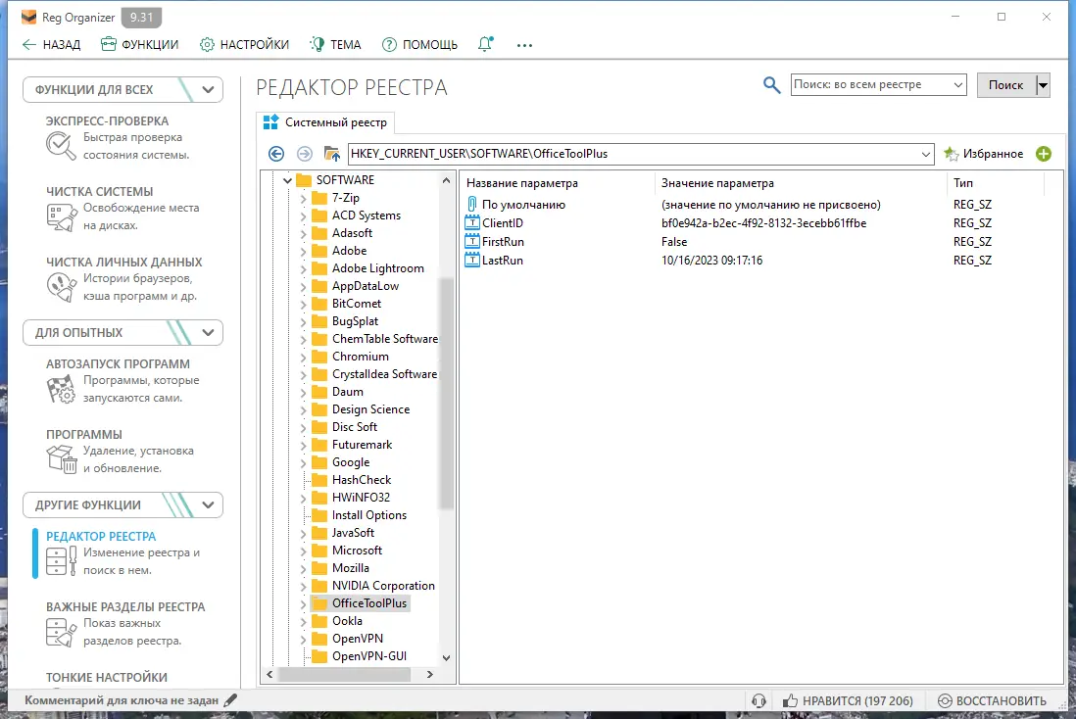1076x719 pixels.
Task: Collapse the Функции для всех section
Action: [208, 89]
